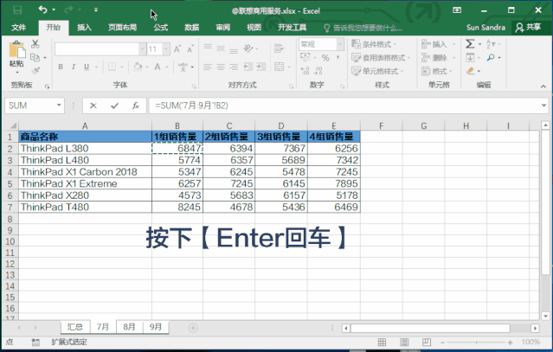The image size is (553, 352).
Task: Apply fill color bucket
Action: [138, 67]
